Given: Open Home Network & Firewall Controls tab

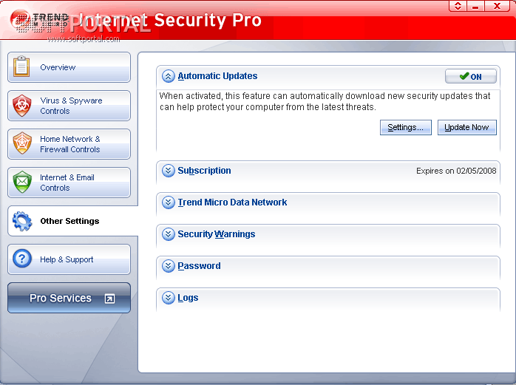Looking at the screenshot, I should coord(69,144).
